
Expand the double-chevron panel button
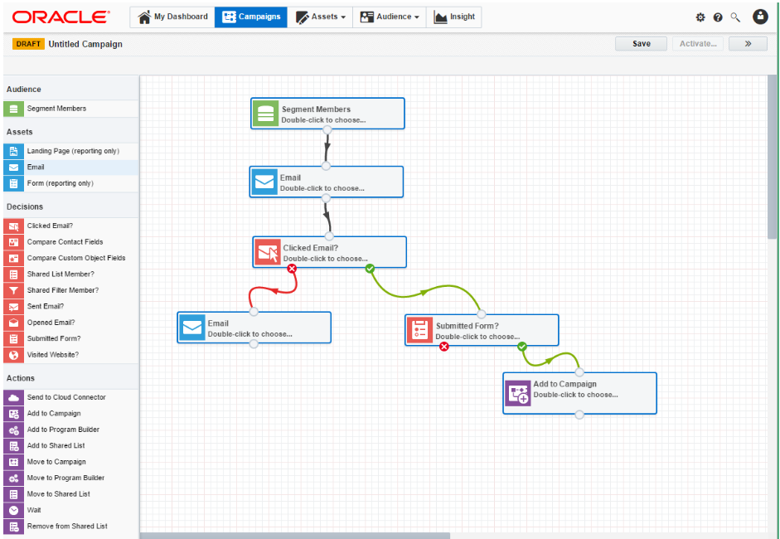(x=748, y=44)
